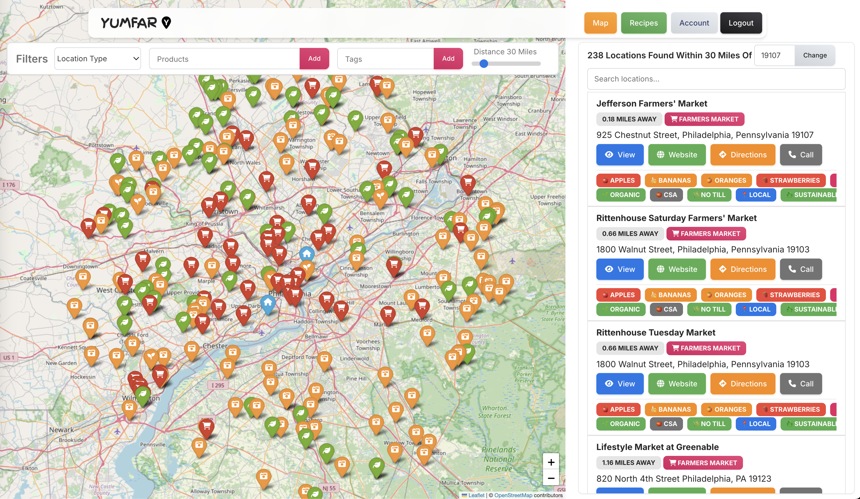
Task: Click Add button next to Tags field
Action: [x=448, y=59]
